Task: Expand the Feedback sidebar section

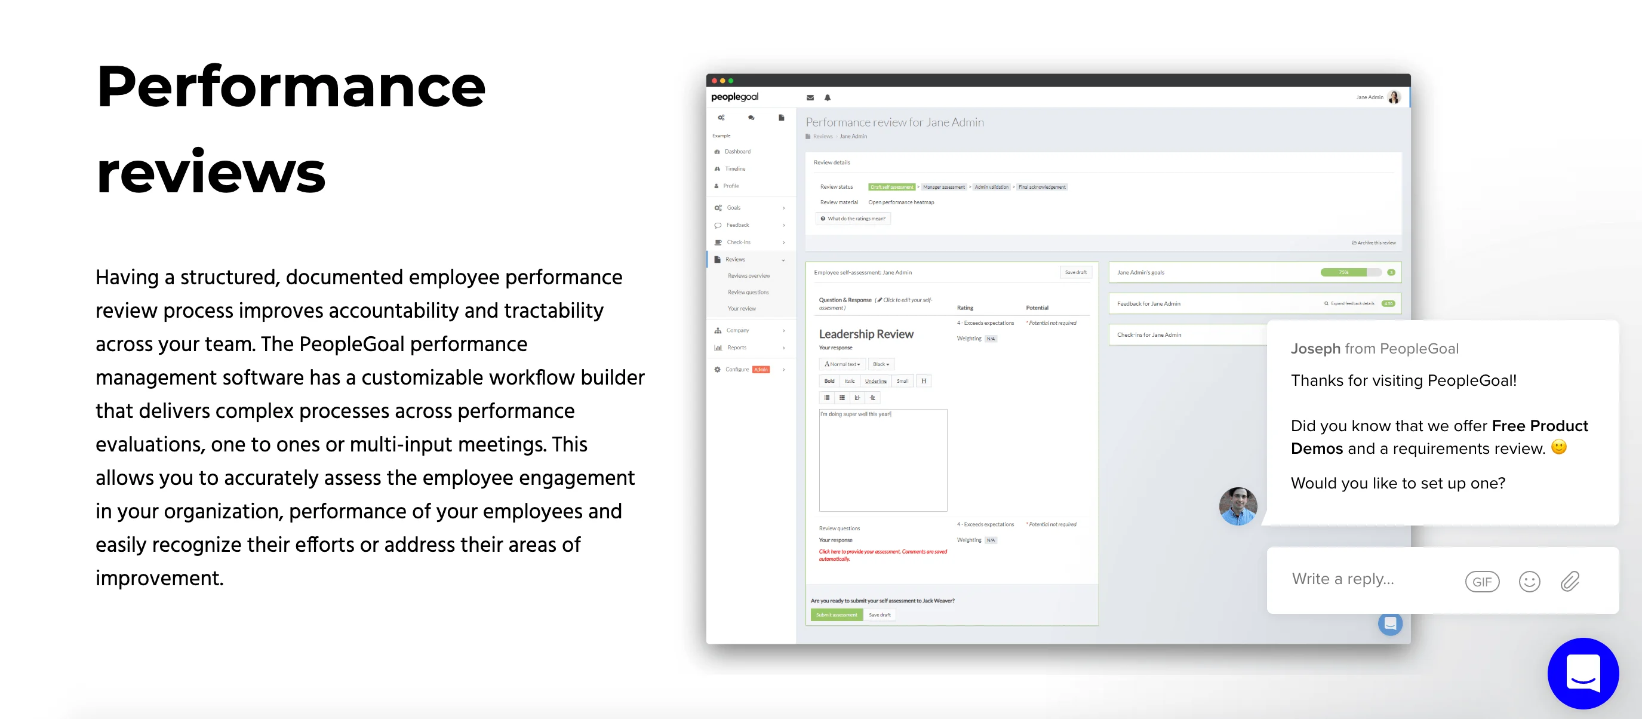Action: (751, 225)
